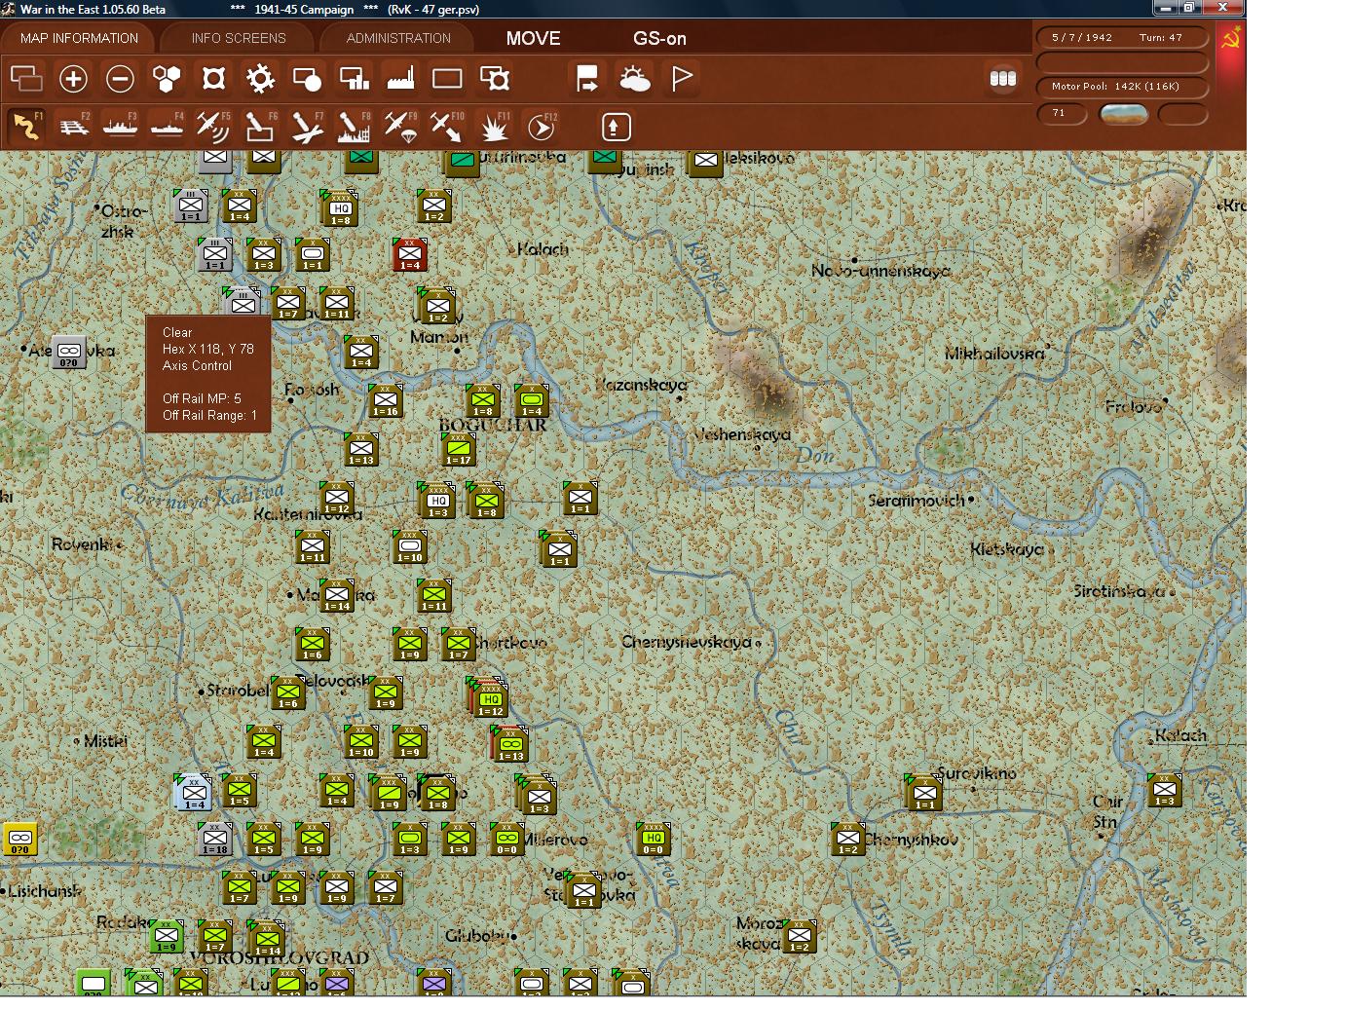Click the Surovikino town label
This screenshot has height=1010, width=1347.
click(x=977, y=773)
